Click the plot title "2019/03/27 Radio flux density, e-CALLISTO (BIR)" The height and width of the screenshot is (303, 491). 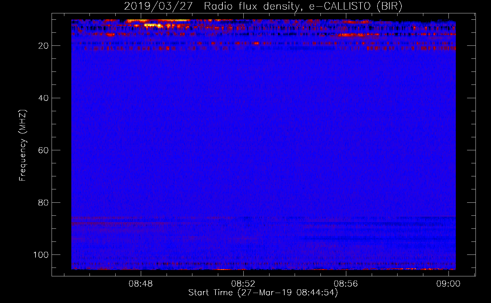point(263,6)
